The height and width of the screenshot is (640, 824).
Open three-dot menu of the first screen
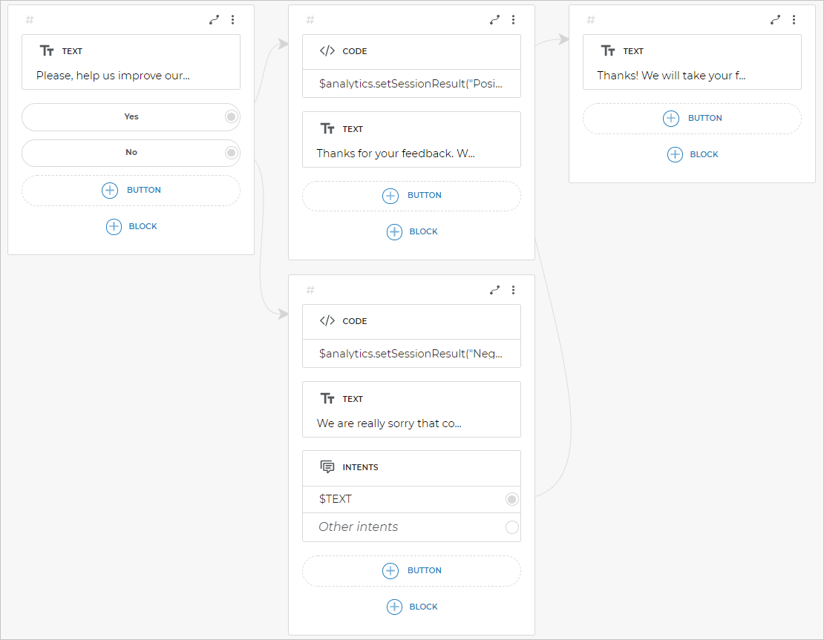[x=232, y=20]
